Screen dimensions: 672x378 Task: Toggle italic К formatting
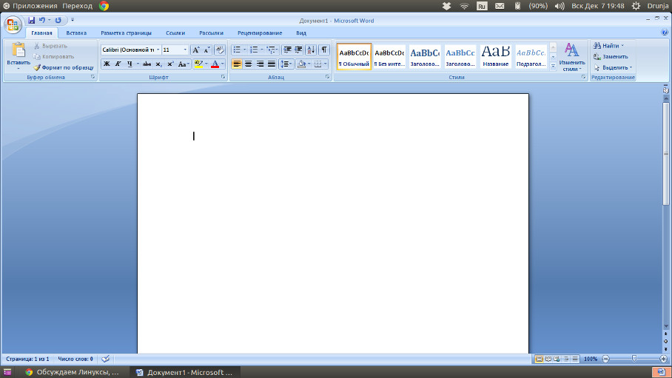click(118, 64)
